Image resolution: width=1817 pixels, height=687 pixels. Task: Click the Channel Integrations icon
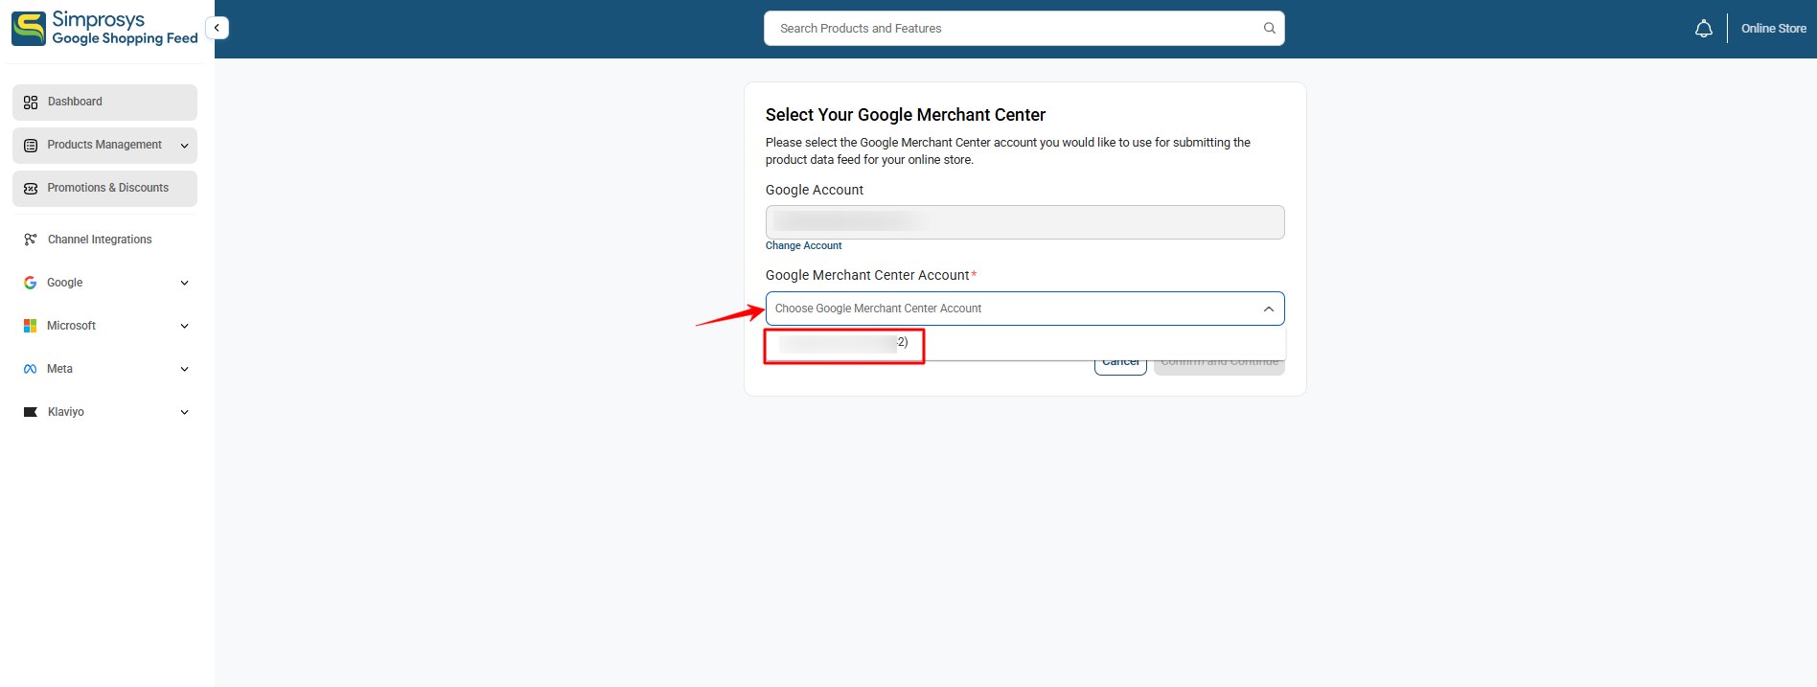click(31, 240)
